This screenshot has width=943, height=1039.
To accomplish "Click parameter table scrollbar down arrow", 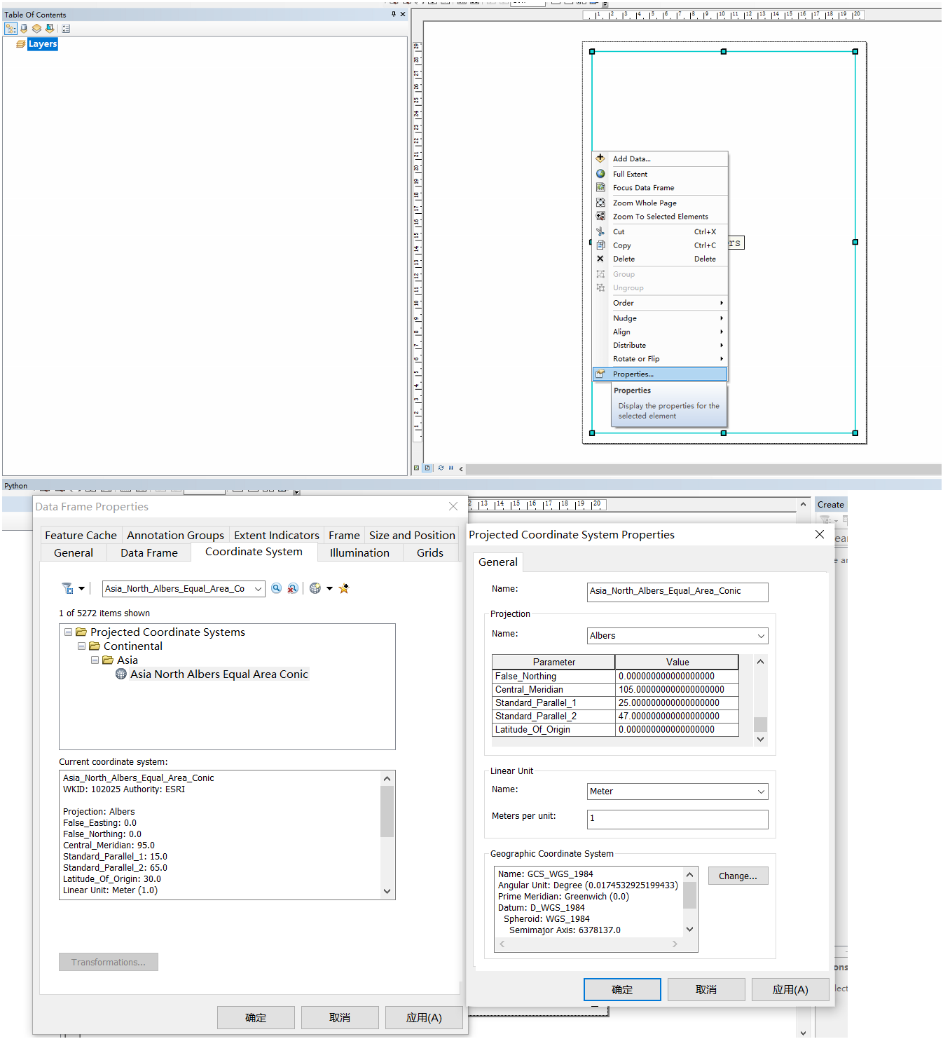I will pos(761,740).
